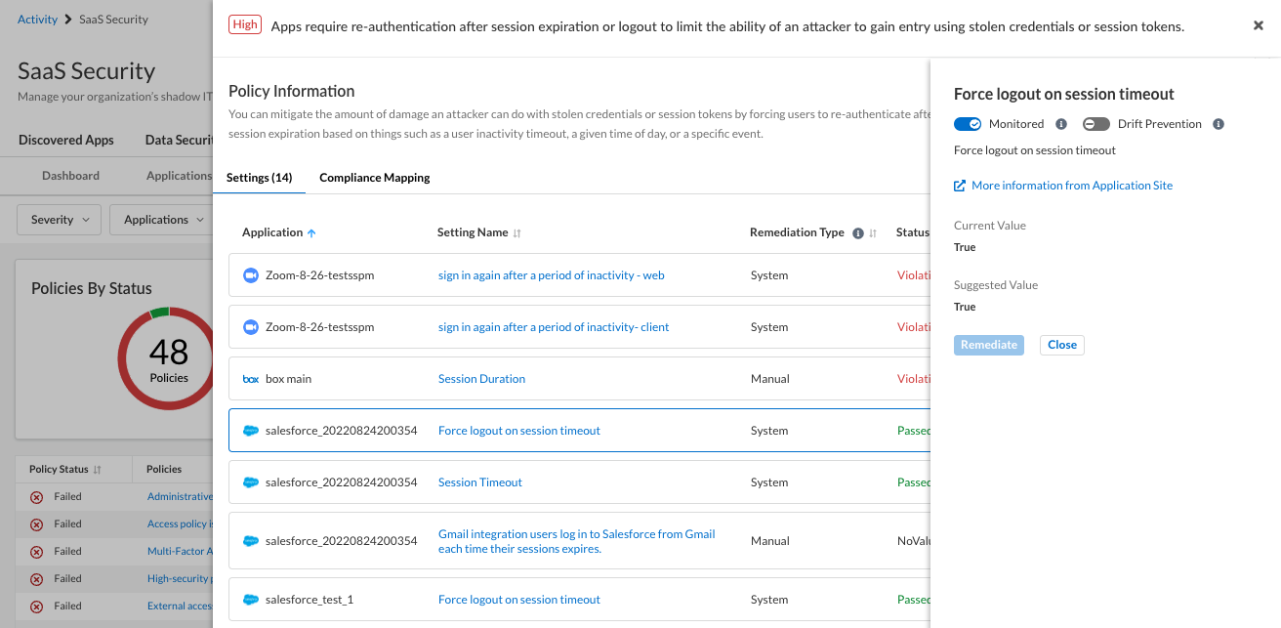Click the Salesforce icon in salesforce_test_1 row
This screenshot has width=1281, height=628.
250,600
